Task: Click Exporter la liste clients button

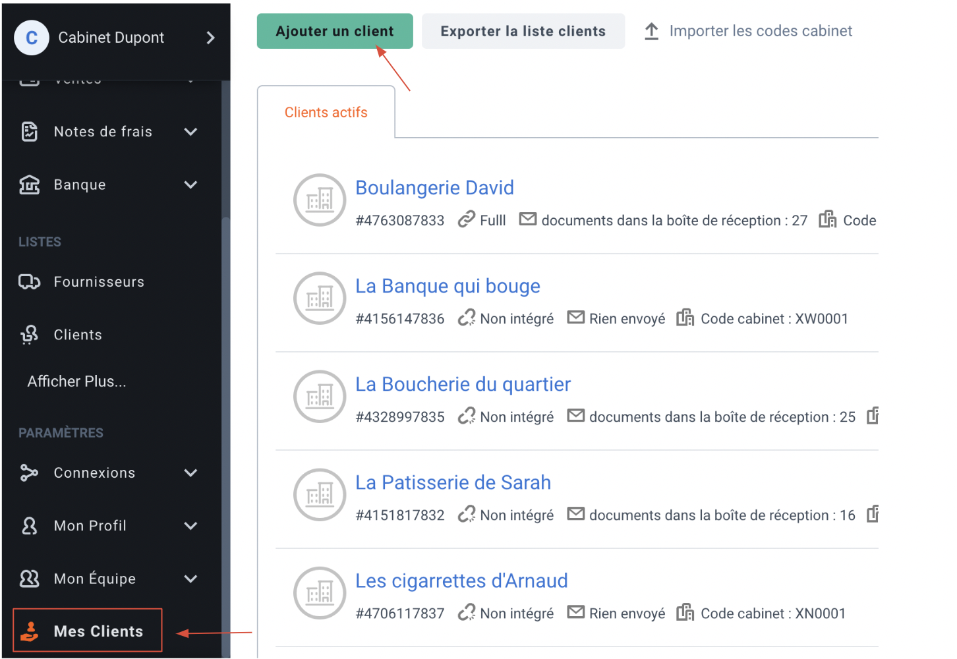Action: (x=523, y=31)
